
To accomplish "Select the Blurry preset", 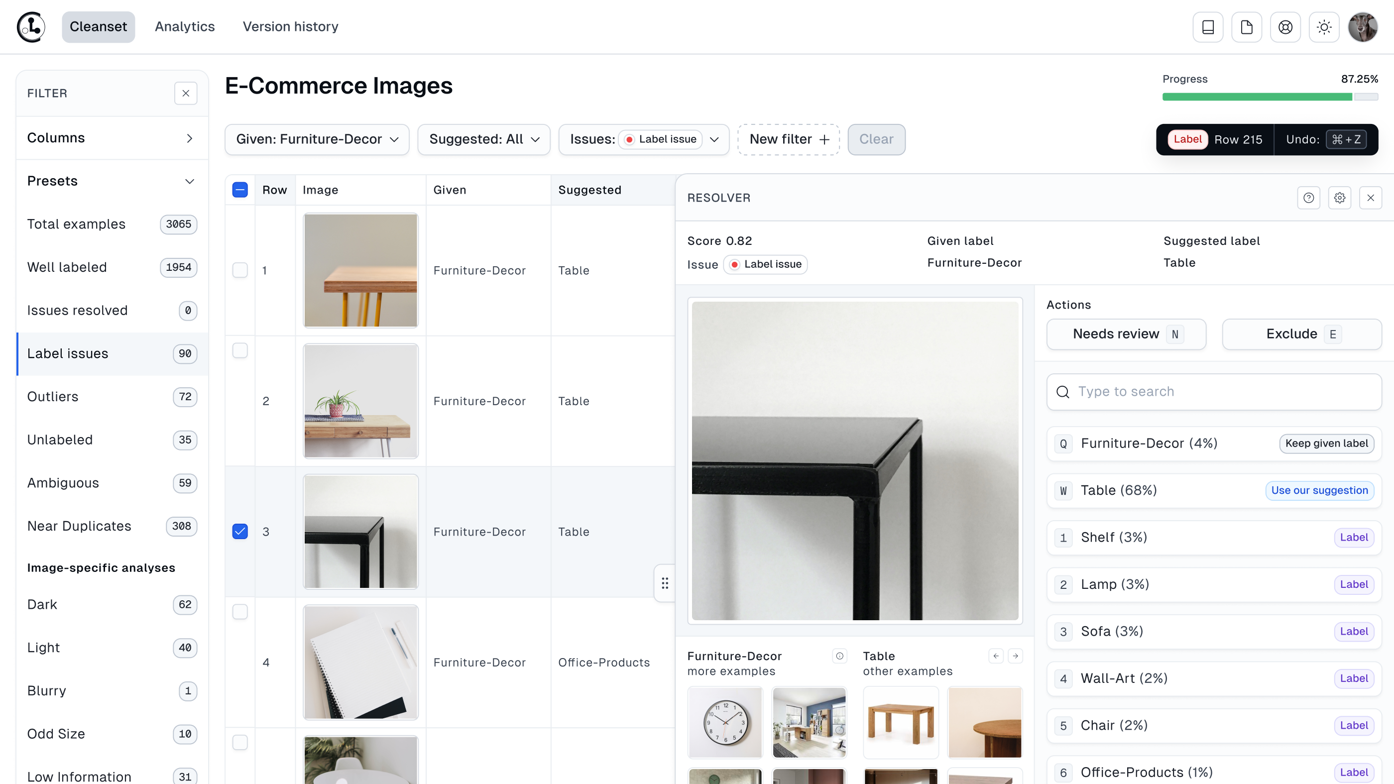I will tap(112, 691).
